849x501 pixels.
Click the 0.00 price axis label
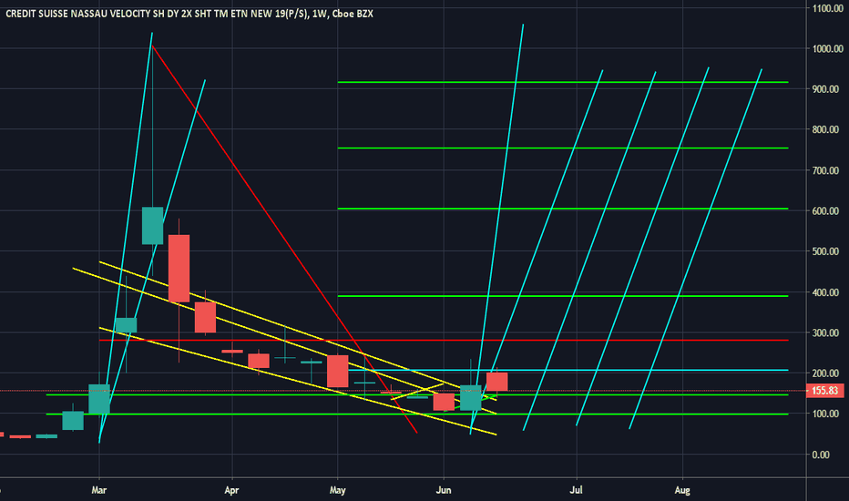[x=821, y=455]
